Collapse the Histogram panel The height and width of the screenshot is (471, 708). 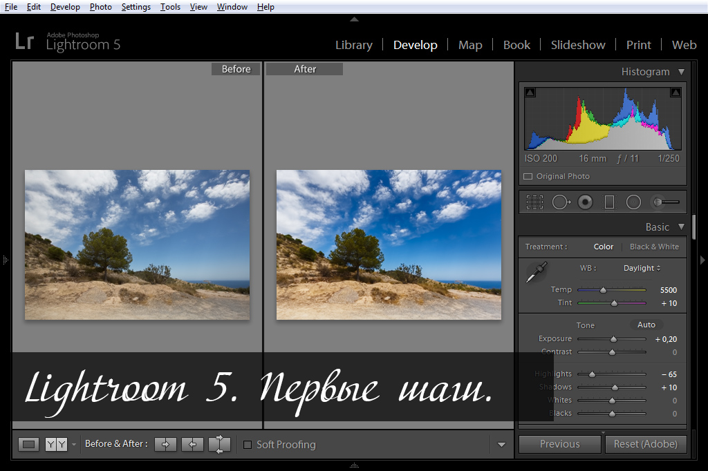pyautogui.click(x=681, y=71)
